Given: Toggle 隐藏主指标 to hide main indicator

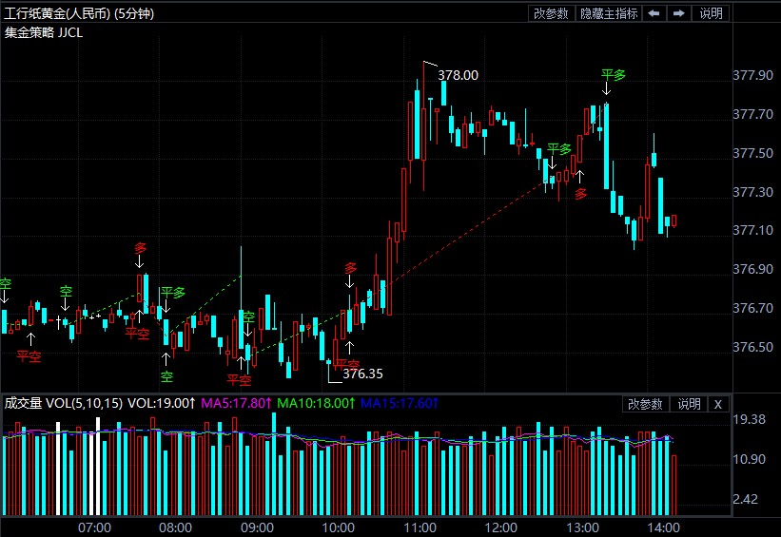Looking at the screenshot, I should pos(609,13).
